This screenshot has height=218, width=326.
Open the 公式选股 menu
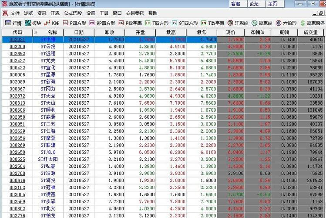tap(73, 14)
